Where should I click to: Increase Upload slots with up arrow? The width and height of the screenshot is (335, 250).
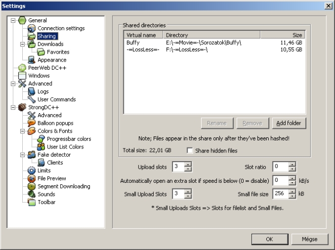tap(188, 164)
